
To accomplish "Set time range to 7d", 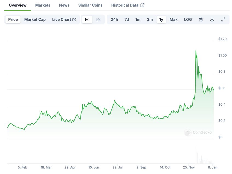I will (127, 19).
